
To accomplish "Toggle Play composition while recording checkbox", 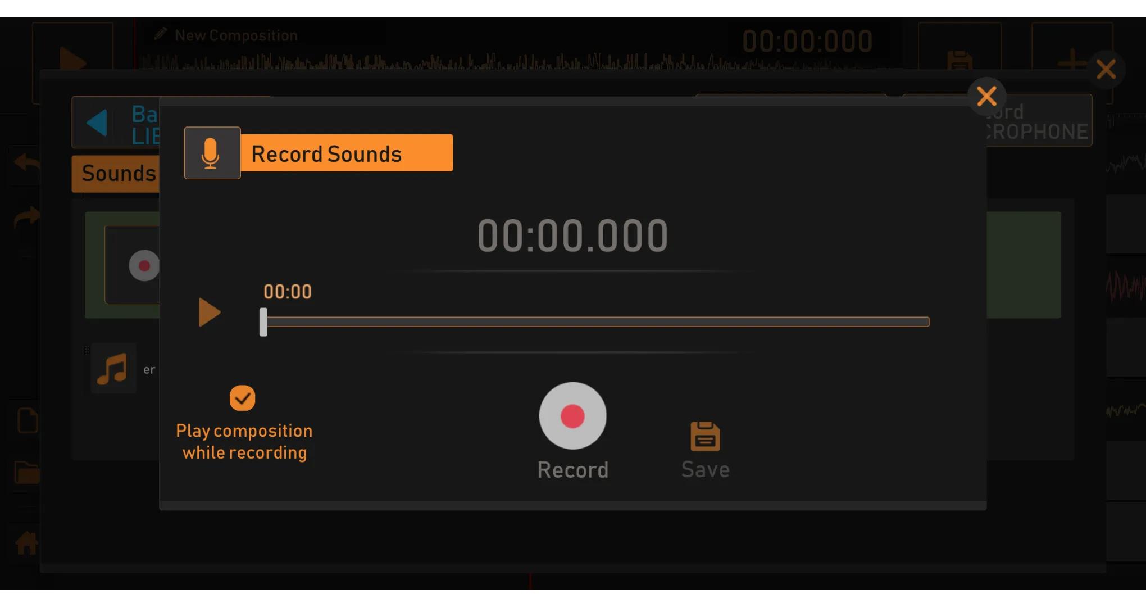I will 243,397.
